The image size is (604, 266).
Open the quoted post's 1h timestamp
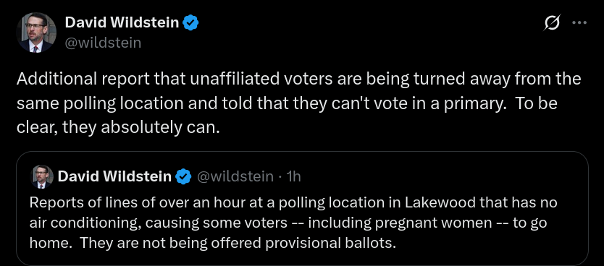tap(294, 176)
